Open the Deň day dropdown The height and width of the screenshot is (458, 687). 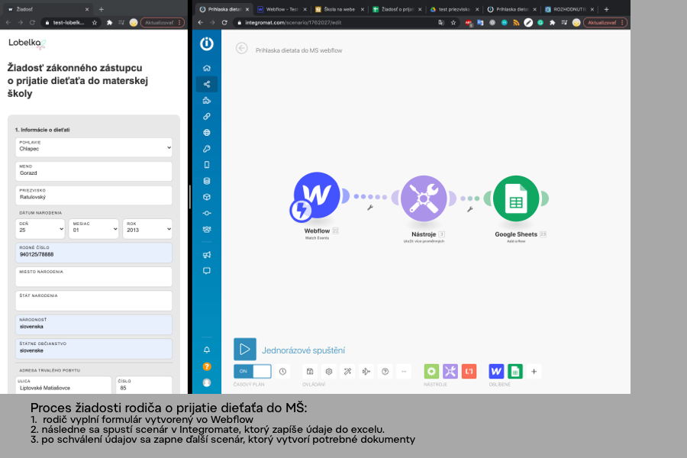pos(40,229)
